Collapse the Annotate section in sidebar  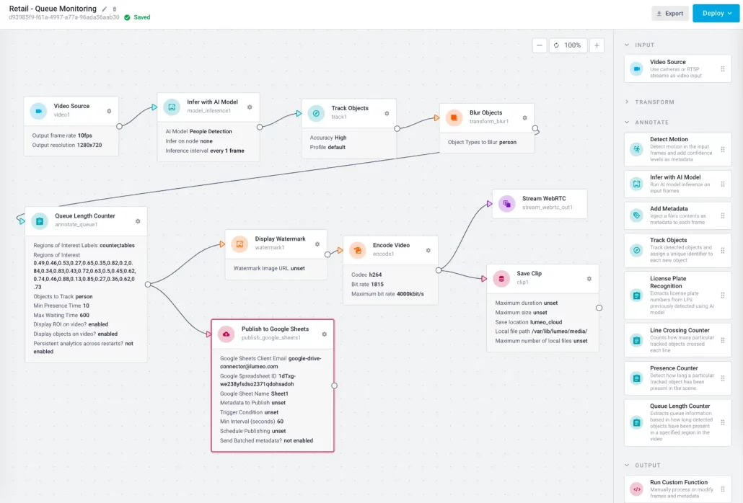(626, 122)
